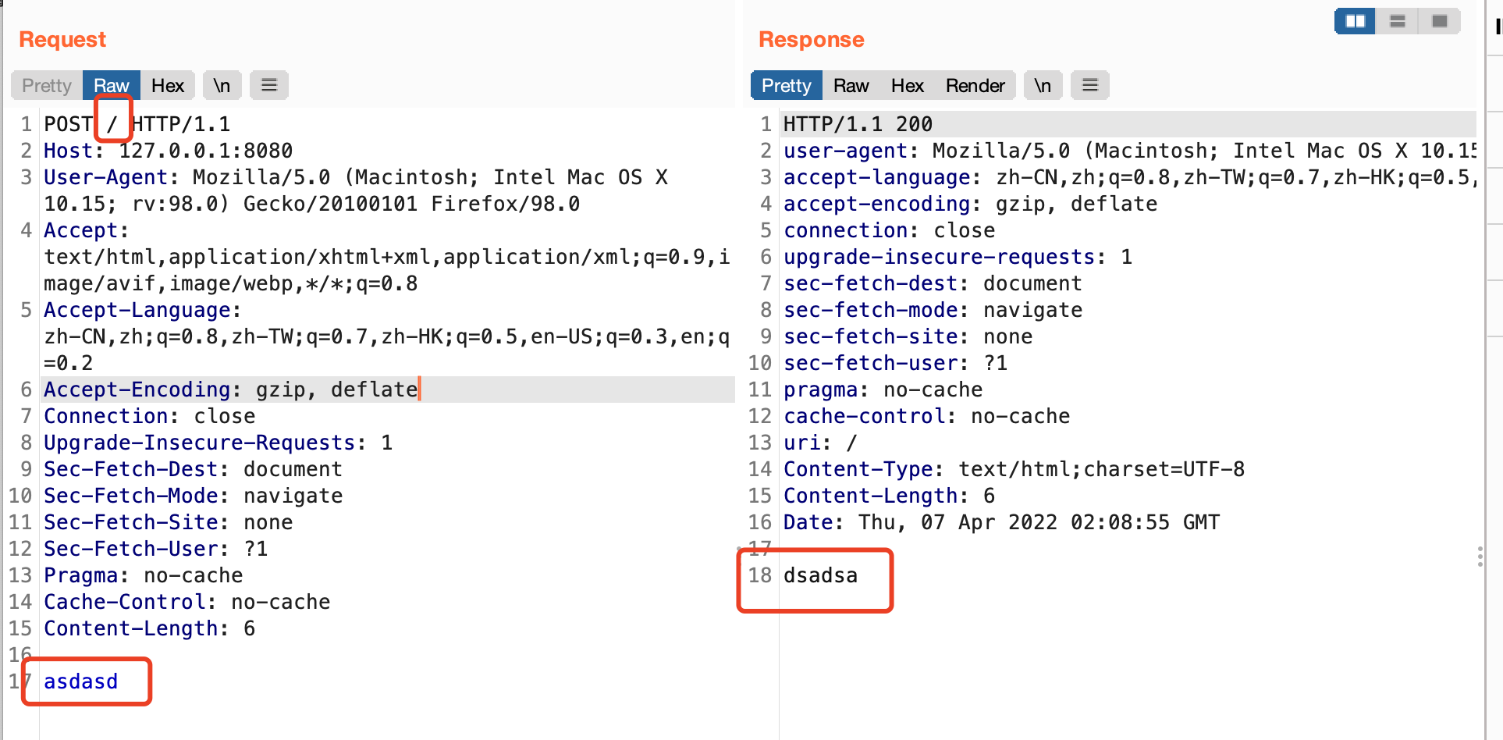The height and width of the screenshot is (740, 1503).
Task: Choose top-bottom stacked layout icon
Action: click(1398, 21)
